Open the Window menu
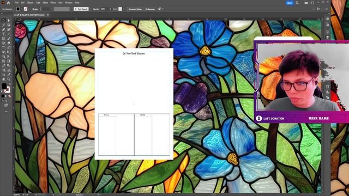Image resolution: width=349 pixels, height=196 pixels. click(69, 3)
